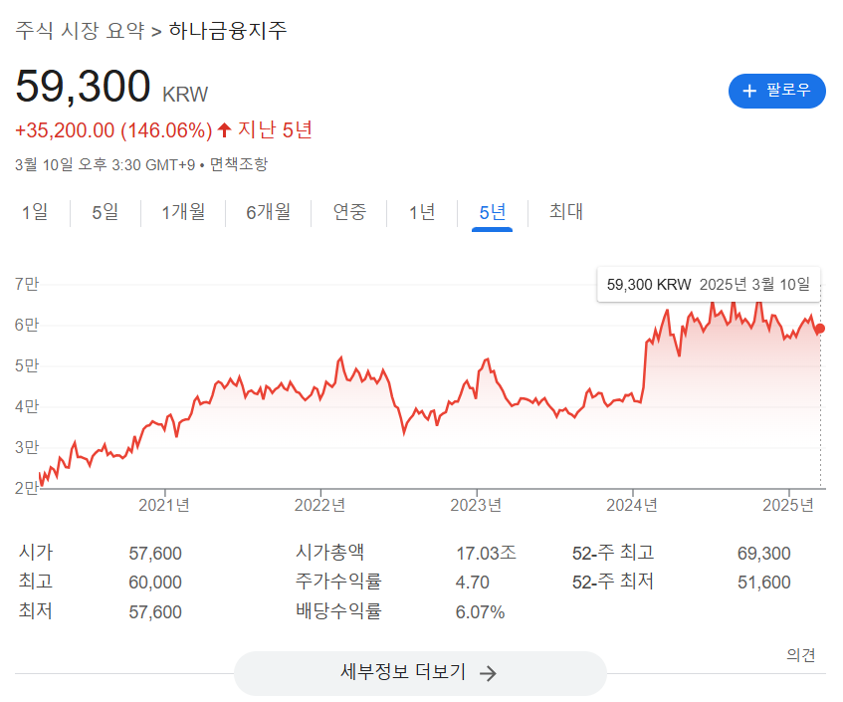Click the 주식 시장 요약 breadcrumb link
The height and width of the screenshot is (702, 843).
tap(78, 31)
